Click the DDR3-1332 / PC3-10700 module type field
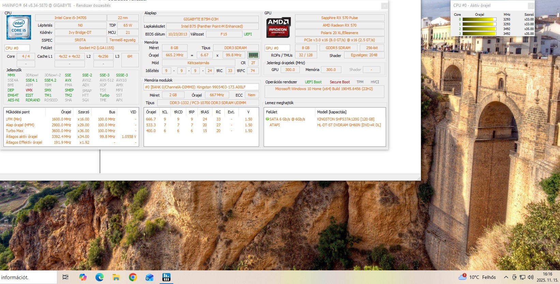The image size is (560, 284). [x=208, y=103]
